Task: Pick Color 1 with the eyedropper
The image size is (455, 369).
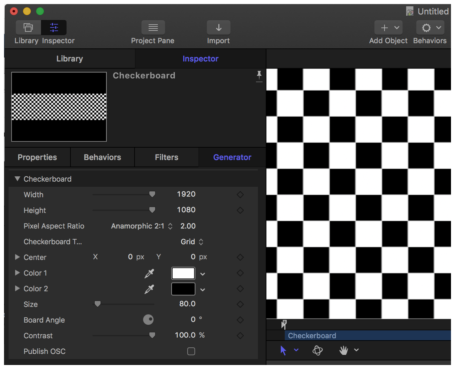Action: tap(149, 273)
